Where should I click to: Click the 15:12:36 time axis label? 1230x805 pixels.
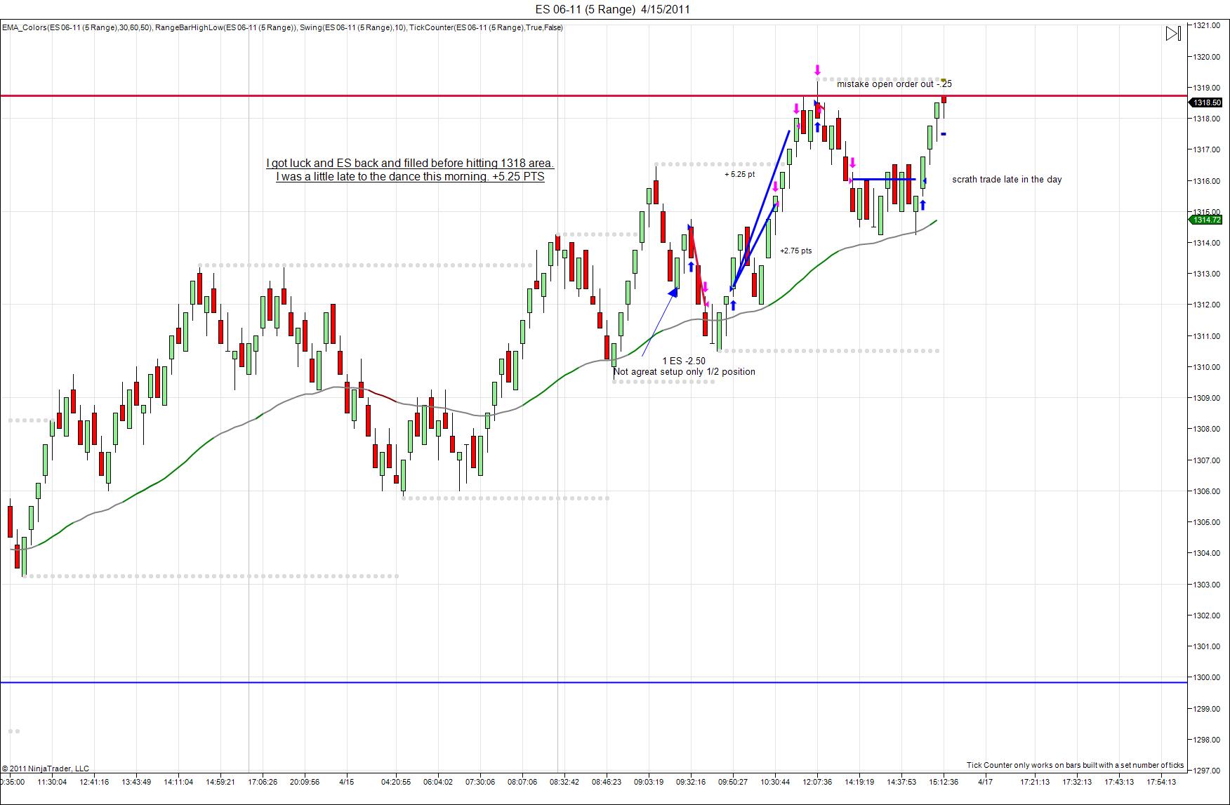944,781
